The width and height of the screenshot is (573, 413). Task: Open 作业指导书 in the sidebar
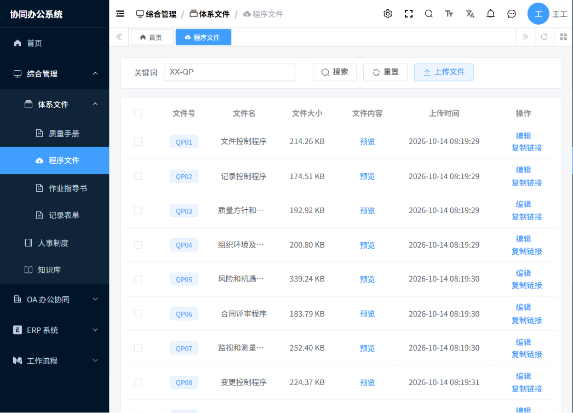point(54,188)
